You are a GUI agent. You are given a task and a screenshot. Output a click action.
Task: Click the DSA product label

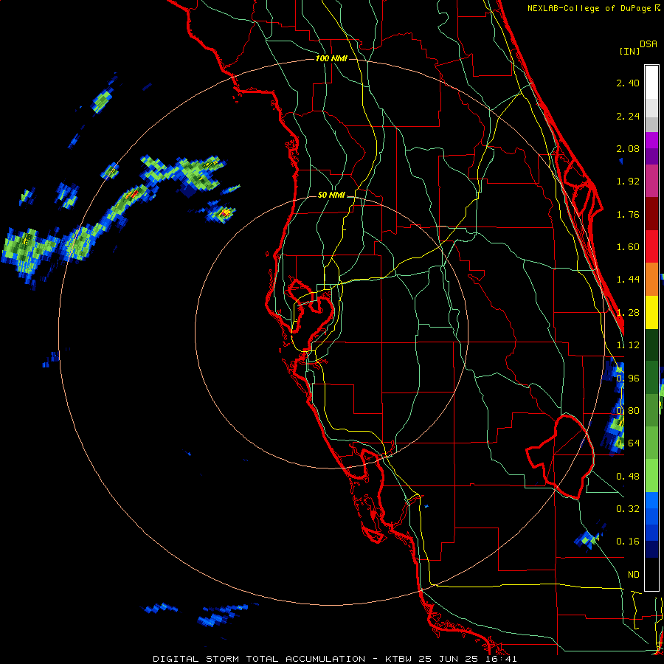coord(649,44)
